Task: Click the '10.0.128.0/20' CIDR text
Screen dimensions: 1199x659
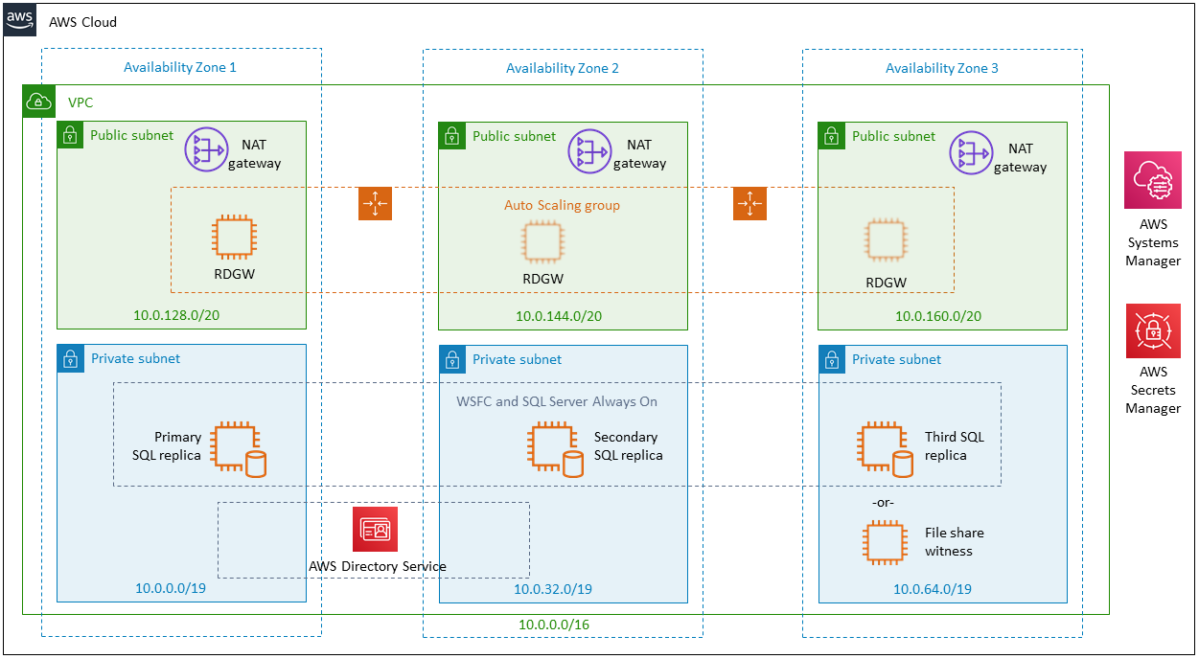Action: 176,314
